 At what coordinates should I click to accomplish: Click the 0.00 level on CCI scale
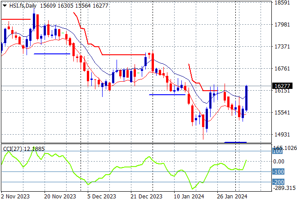point(279,162)
